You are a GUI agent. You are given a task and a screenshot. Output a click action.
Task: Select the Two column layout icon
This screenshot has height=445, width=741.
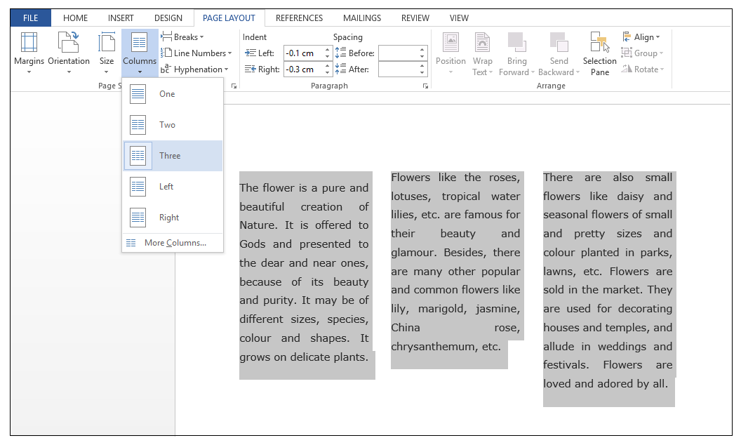click(x=138, y=125)
